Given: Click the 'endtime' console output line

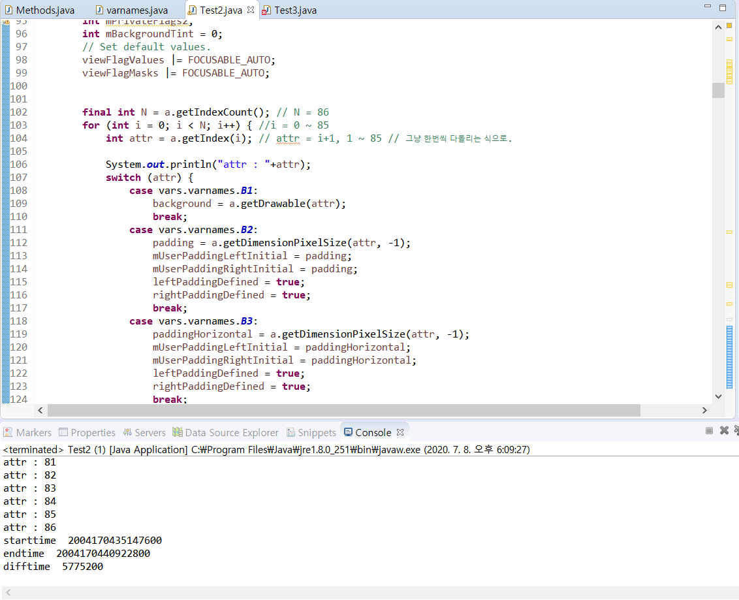Looking at the screenshot, I should click(77, 554).
